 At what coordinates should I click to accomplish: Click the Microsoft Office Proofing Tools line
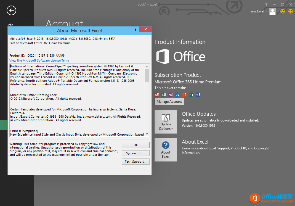(34, 95)
